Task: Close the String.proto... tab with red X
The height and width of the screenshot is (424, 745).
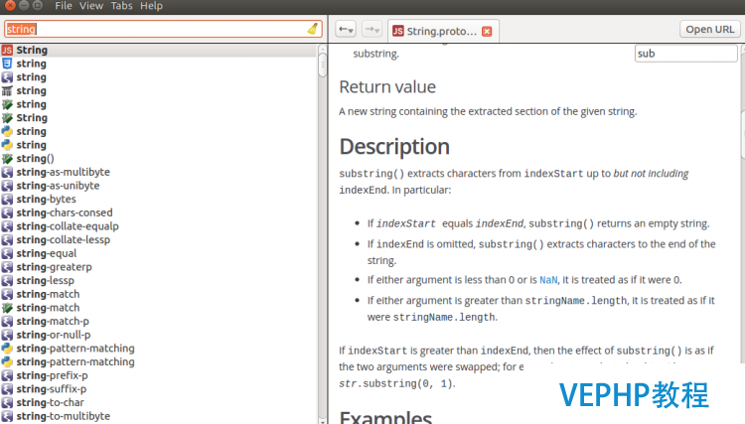Action: coord(487,32)
